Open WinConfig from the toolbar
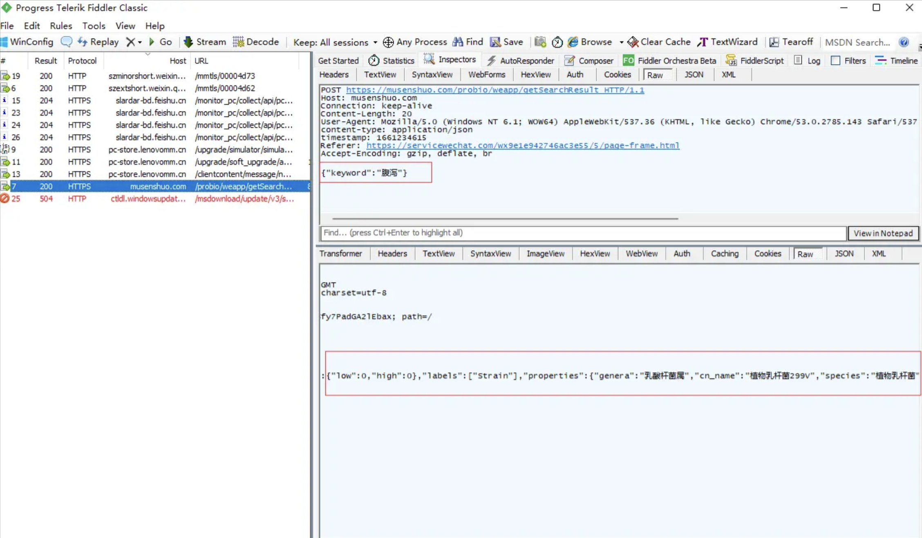This screenshot has width=922, height=538. 27,42
